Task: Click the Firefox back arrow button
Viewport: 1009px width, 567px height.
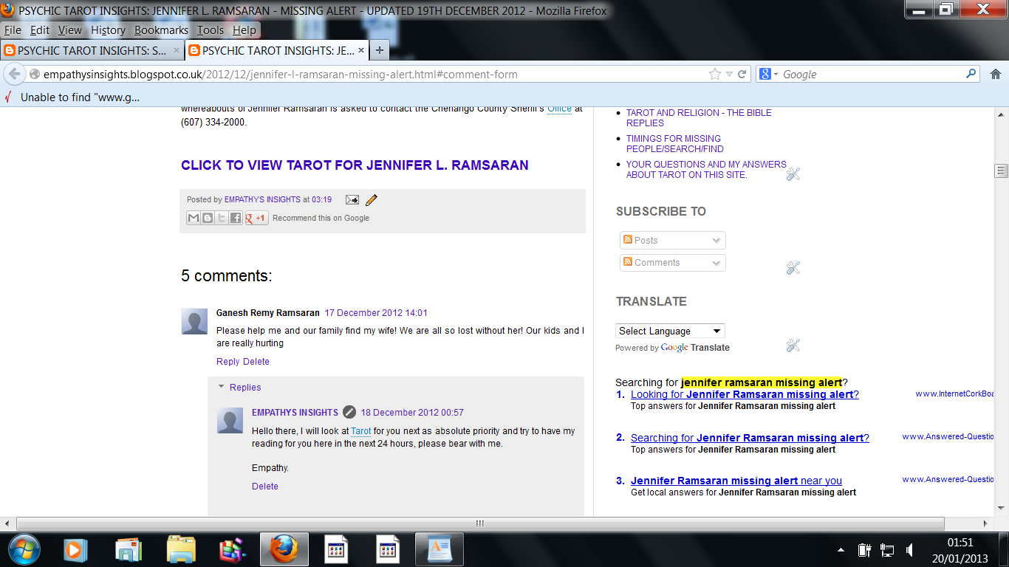Action: (x=14, y=74)
